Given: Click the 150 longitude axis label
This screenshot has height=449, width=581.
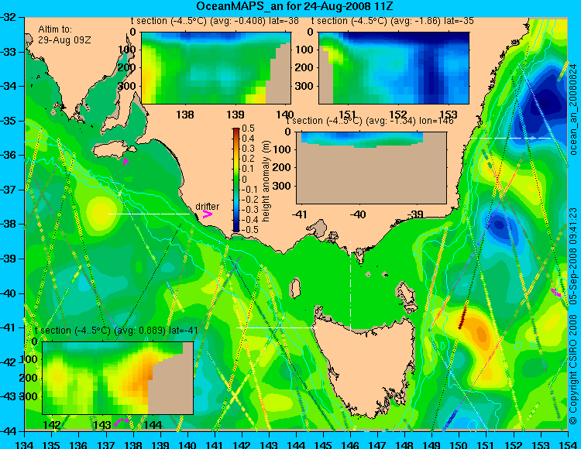Looking at the screenshot, I should (459, 444).
